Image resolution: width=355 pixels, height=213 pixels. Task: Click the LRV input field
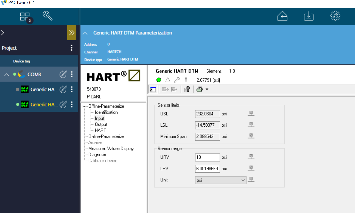(208, 169)
